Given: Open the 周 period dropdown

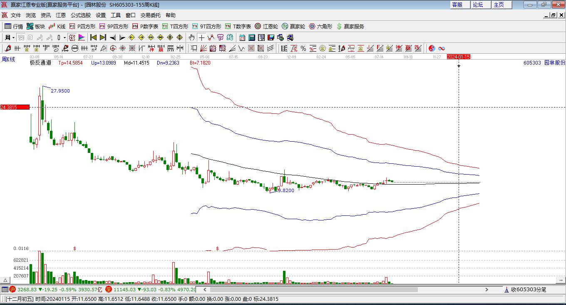Looking at the screenshot, I should [10, 37].
